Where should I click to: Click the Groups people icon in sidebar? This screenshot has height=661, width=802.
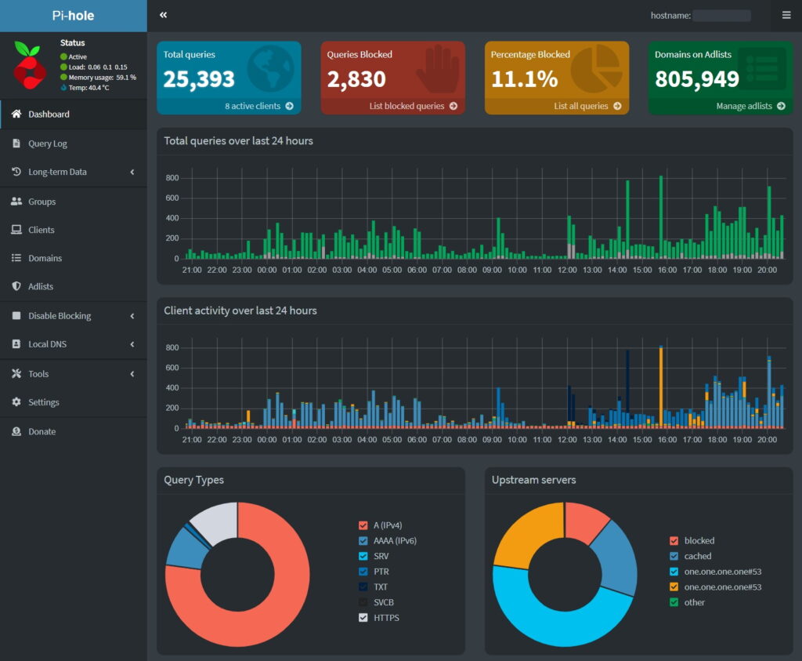16,202
